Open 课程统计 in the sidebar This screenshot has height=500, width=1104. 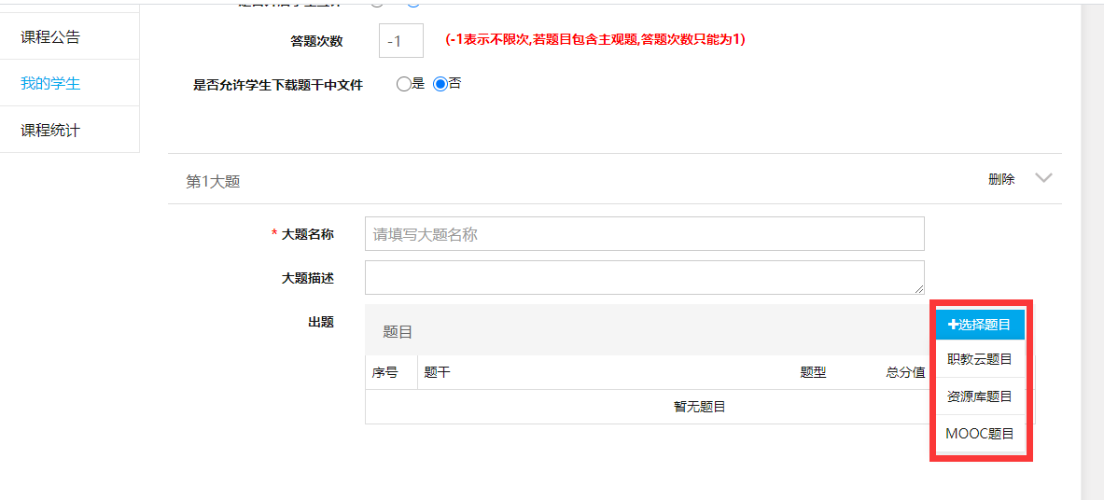(50, 130)
